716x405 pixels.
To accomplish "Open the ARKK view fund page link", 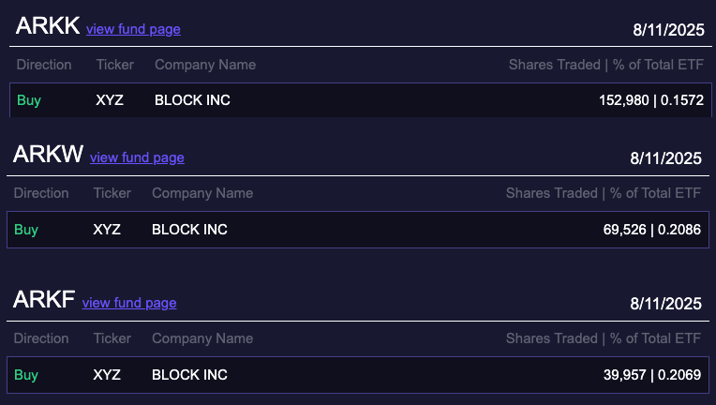I will (x=133, y=29).
